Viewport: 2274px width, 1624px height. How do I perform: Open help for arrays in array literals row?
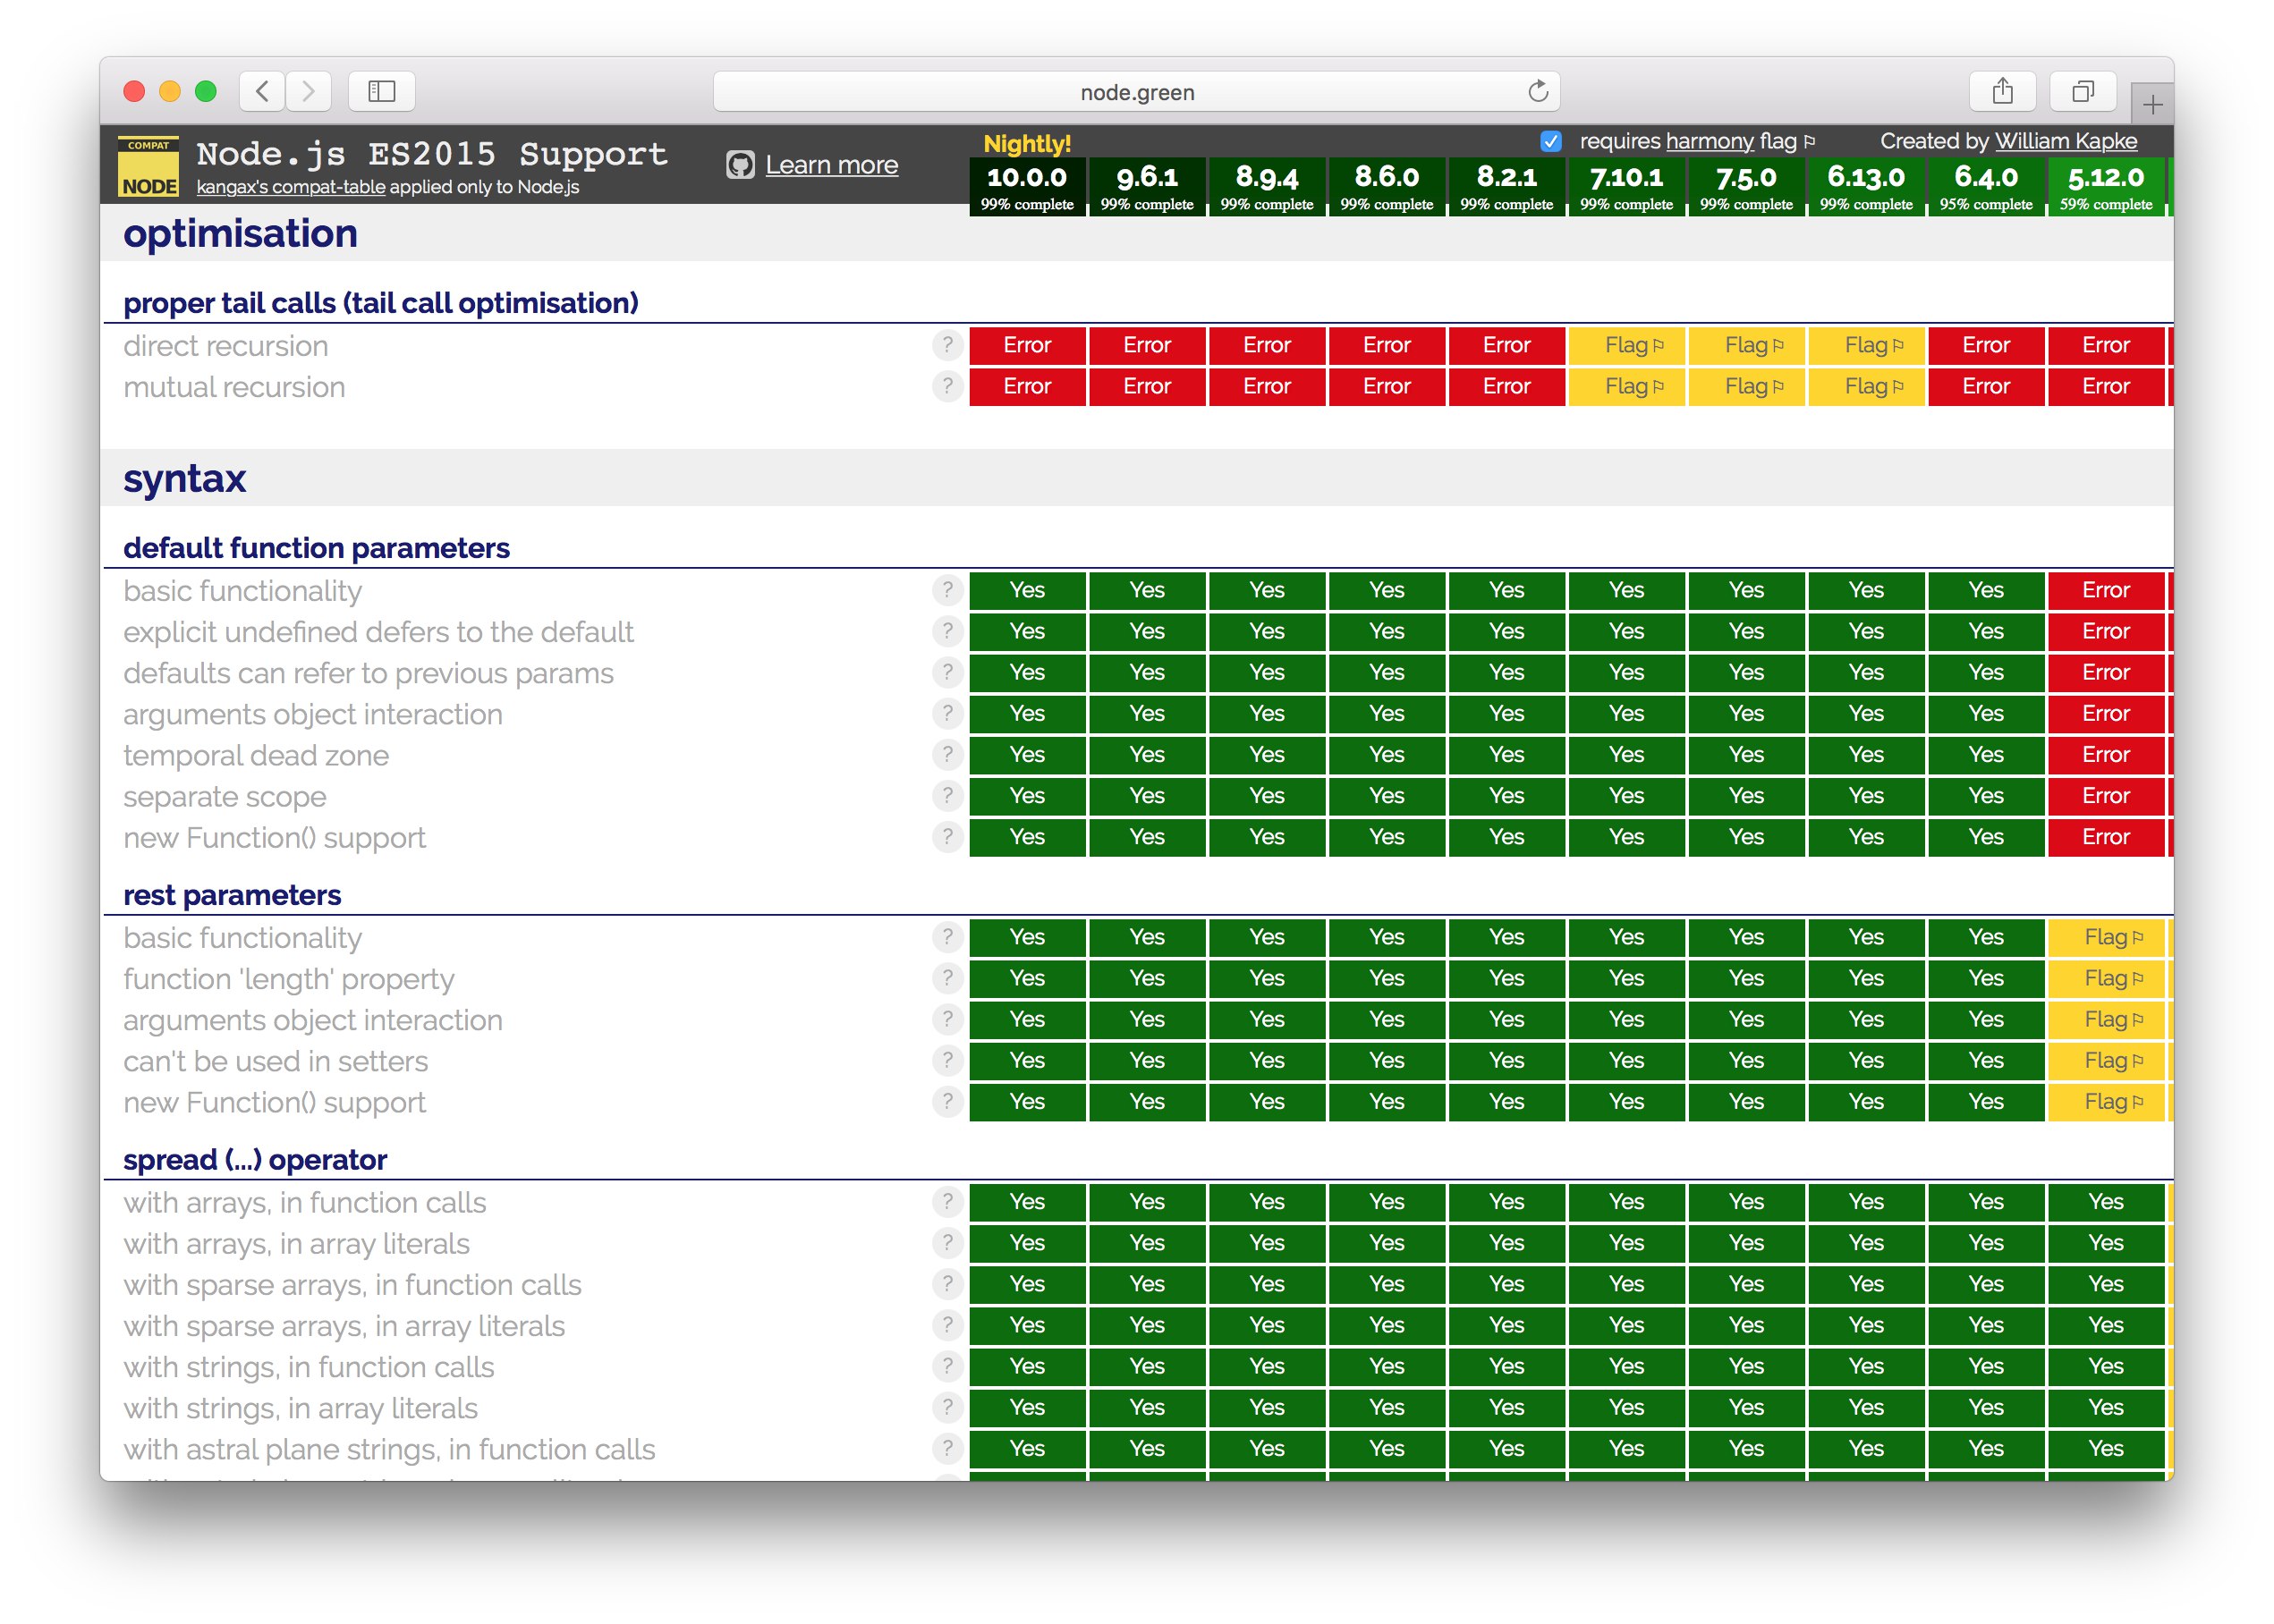tap(946, 1243)
